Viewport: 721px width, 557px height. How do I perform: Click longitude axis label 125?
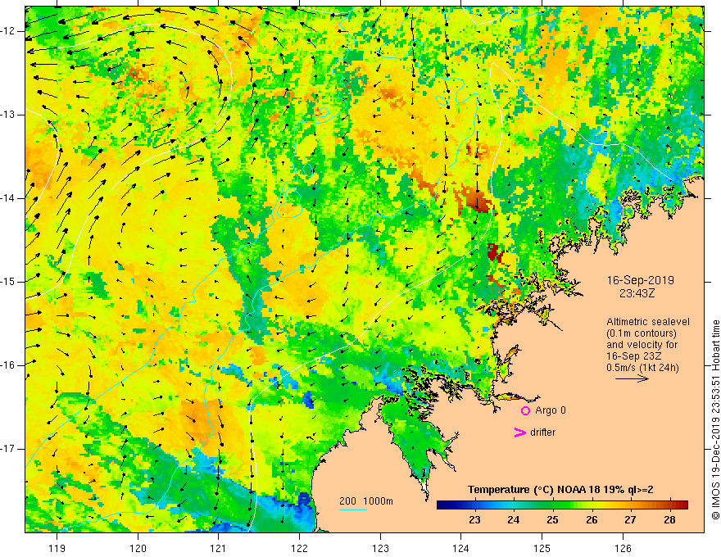tap(542, 548)
